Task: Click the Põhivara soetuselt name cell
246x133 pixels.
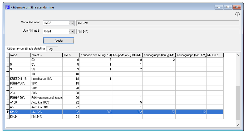Action: click(x=47, y=97)
